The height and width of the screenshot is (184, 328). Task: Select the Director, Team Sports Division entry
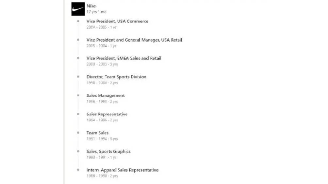(116, 77)
